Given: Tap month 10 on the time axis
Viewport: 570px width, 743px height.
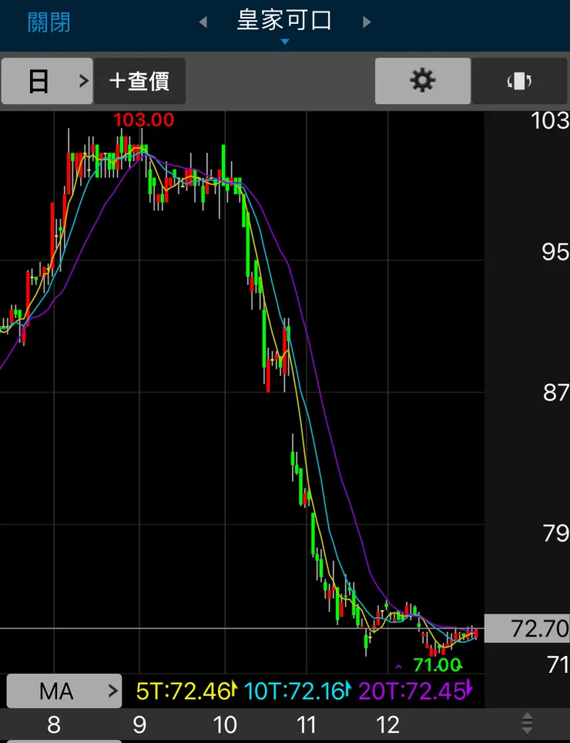Looking at the screenshot, I should coord(225,725).
